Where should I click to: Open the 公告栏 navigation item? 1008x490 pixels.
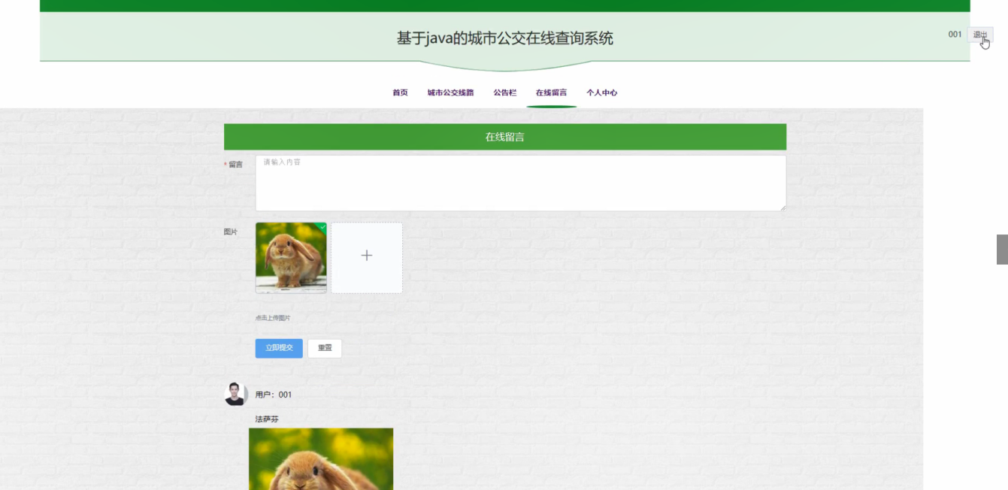point(504,92)
